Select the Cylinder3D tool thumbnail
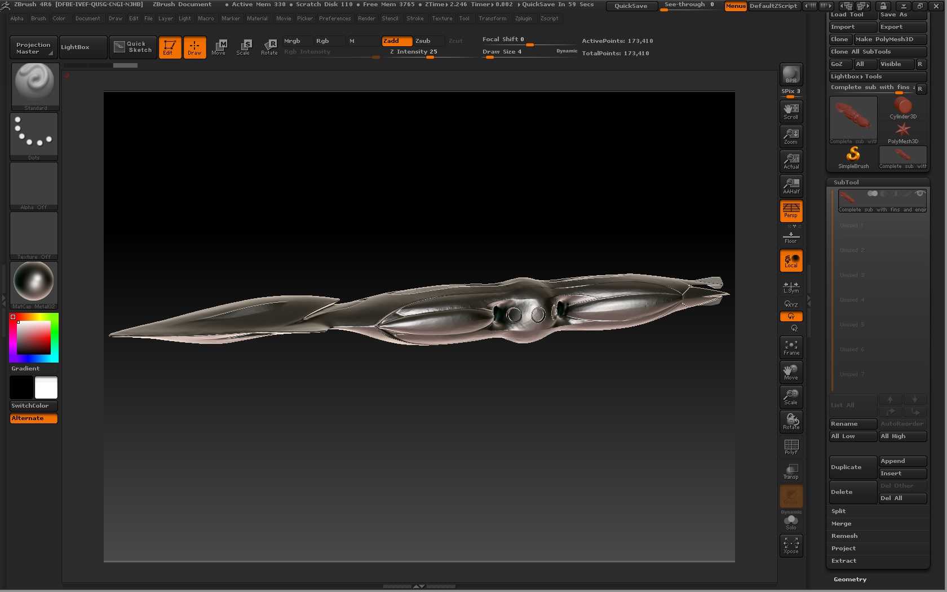The width and height of the screenshot is (947, 592). (x=902, y=107)
